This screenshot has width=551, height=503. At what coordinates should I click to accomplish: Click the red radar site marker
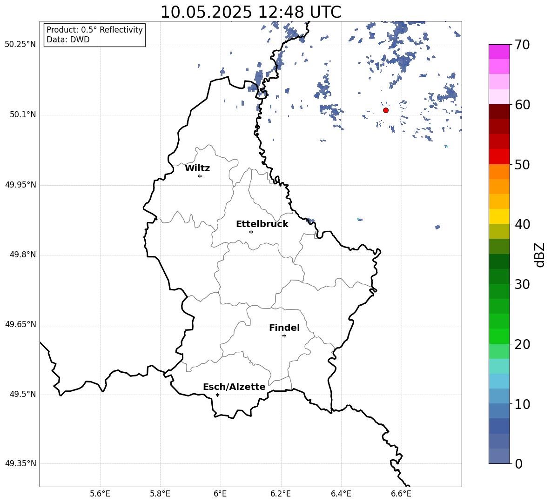pos(385,110)
